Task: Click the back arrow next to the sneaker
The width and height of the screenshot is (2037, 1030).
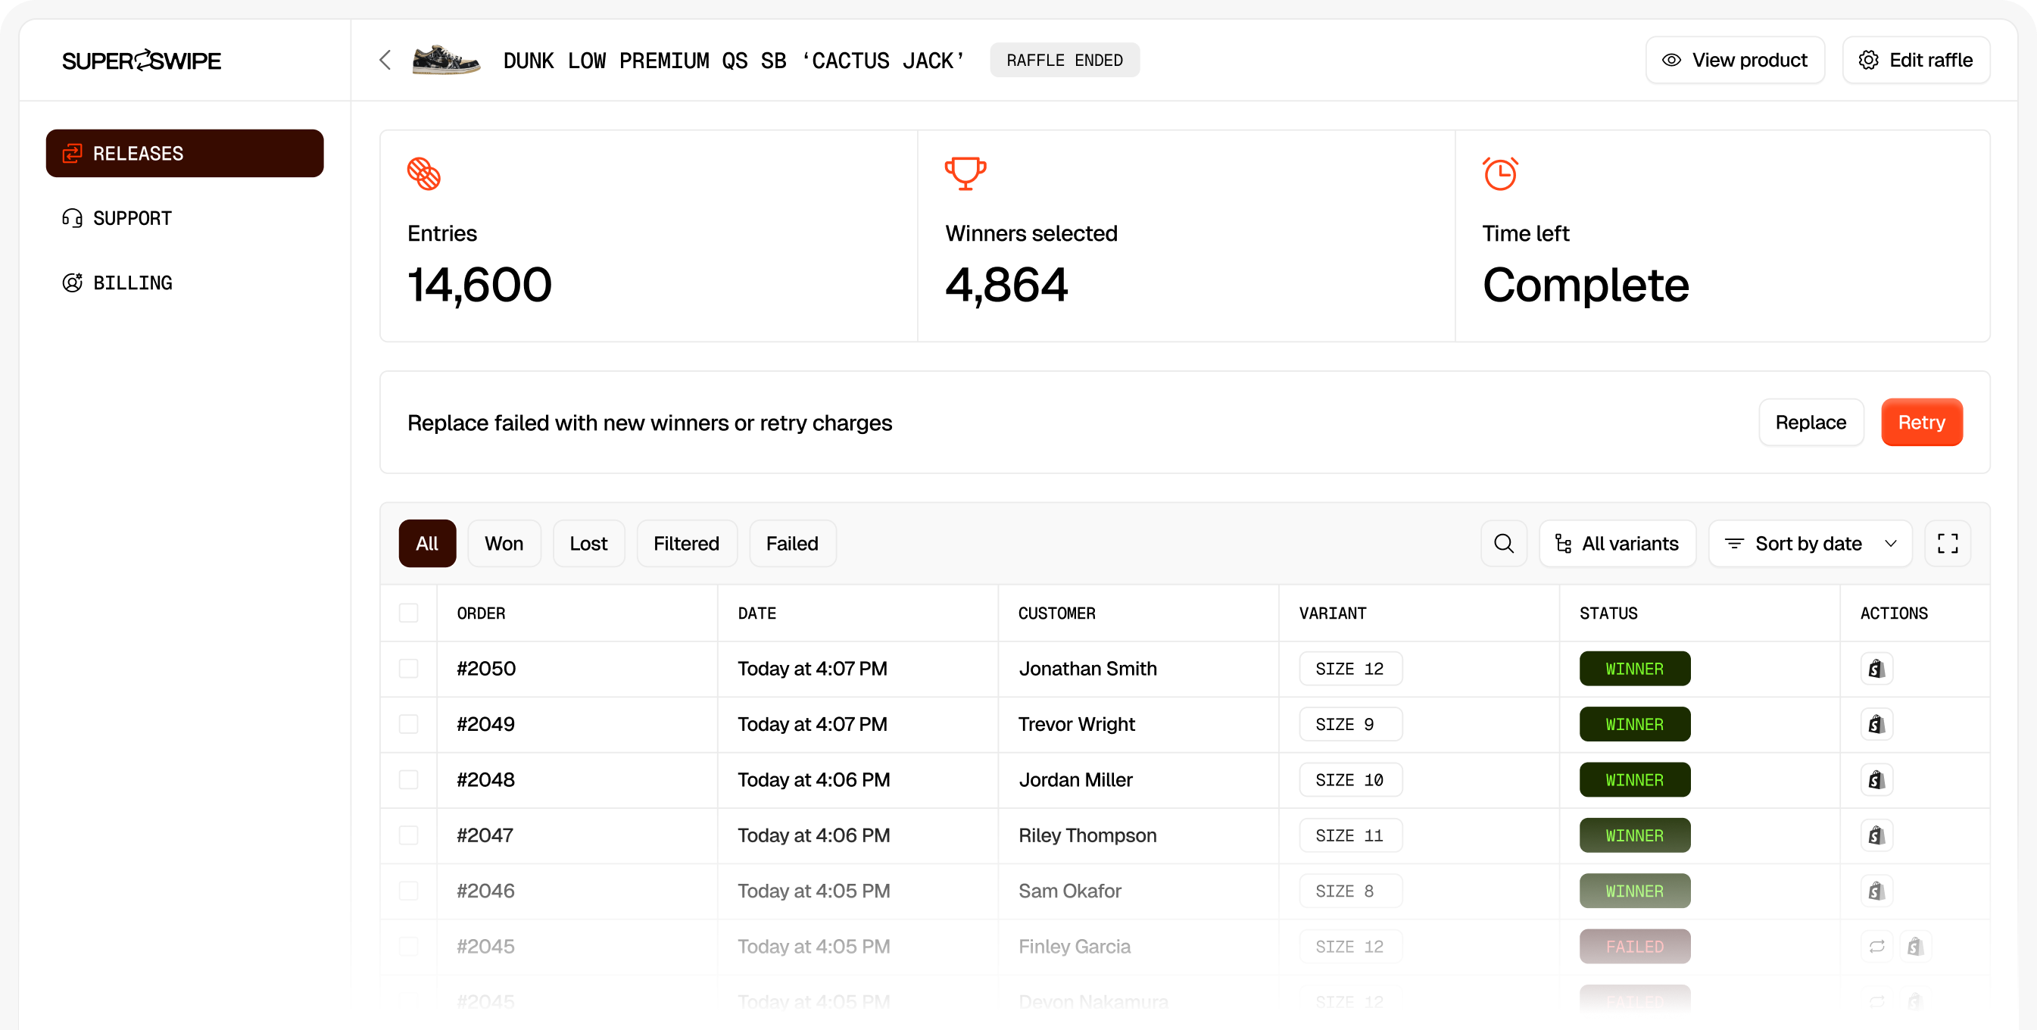Action: point(385,60)
